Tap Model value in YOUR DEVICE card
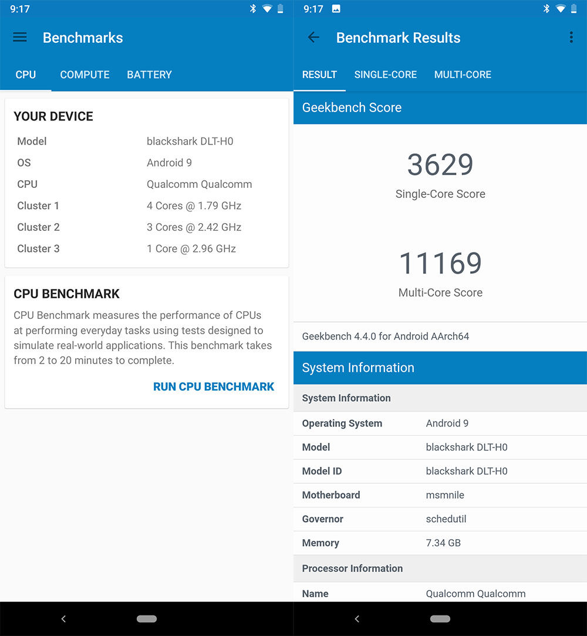This screenshot has width=587, height=636. (x=190, y=141)
